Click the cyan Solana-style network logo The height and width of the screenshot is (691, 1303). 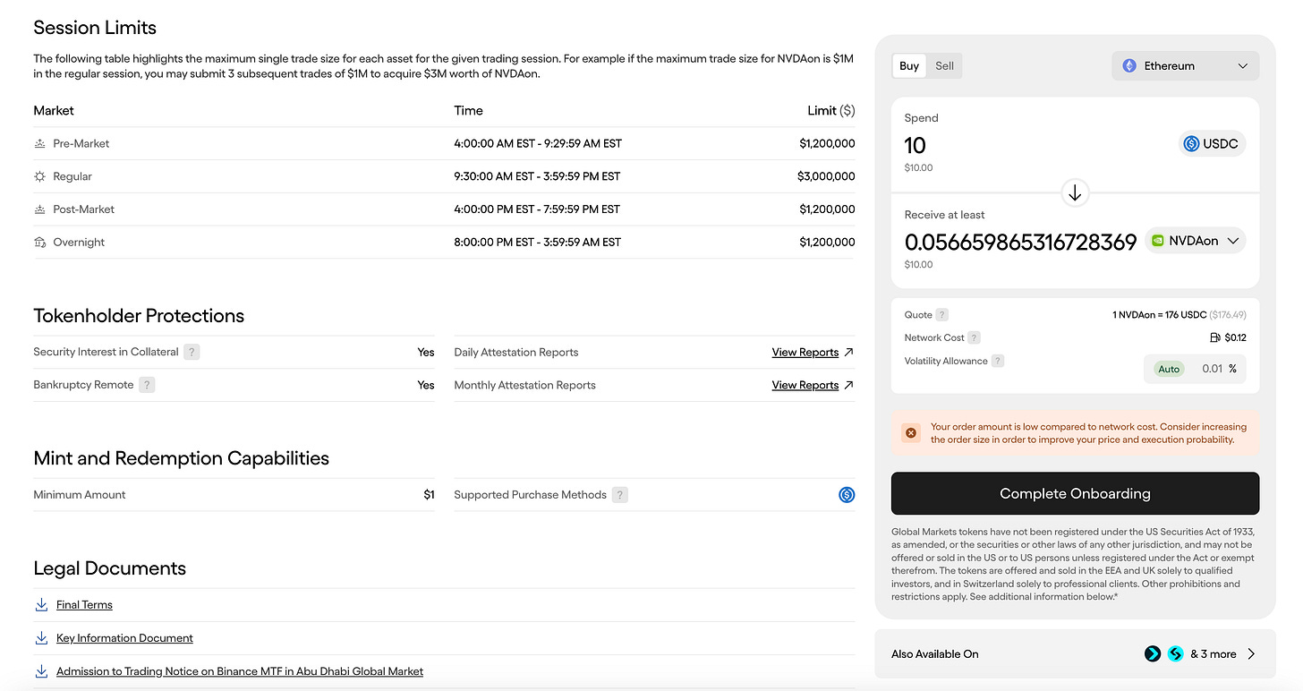pyautogui.click(x=1176, y=654)
